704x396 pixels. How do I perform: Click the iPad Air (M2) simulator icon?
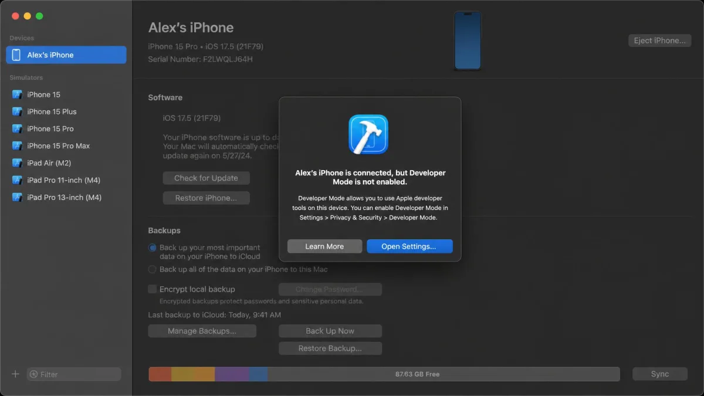pyautogui.click(x=17, y=163)
